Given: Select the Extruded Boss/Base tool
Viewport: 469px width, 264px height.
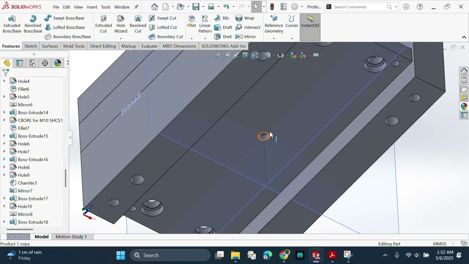Looking at the screenshot, I should pos(12,25).
